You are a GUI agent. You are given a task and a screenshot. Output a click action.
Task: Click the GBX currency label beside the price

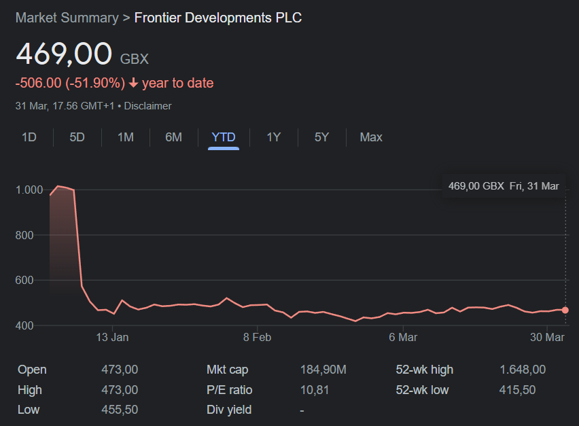[135, 59]
